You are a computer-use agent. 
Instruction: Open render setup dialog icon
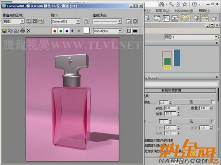tap(129, 21)
